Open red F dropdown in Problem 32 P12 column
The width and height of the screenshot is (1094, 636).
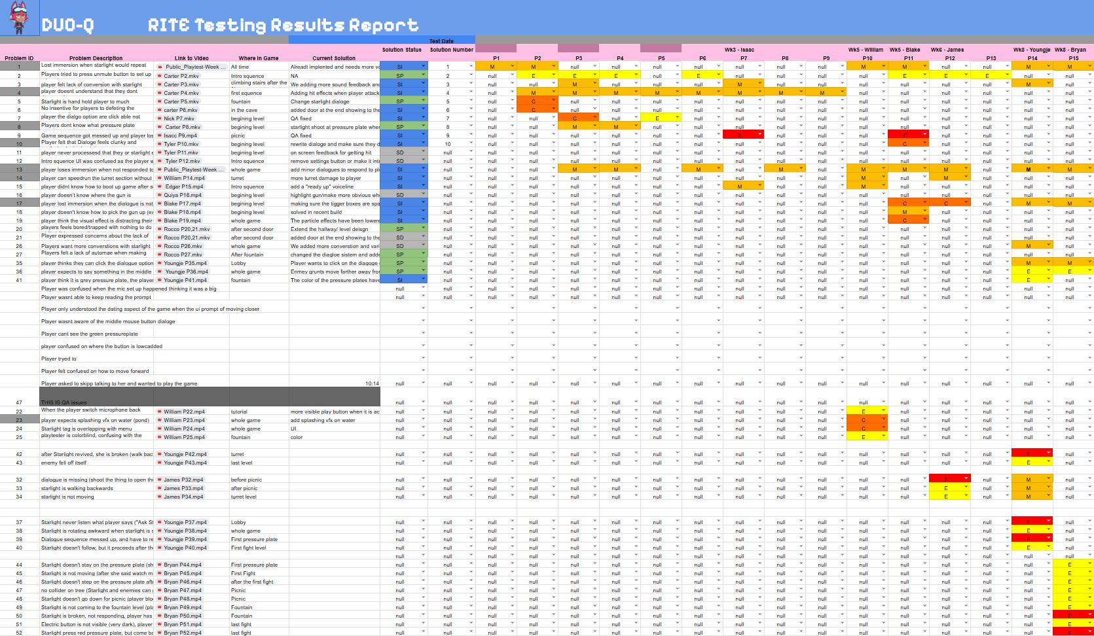966,479
